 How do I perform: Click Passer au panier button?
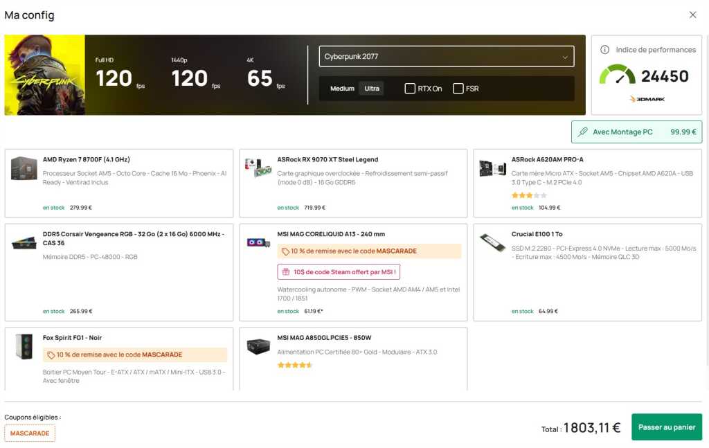[666, 427]
